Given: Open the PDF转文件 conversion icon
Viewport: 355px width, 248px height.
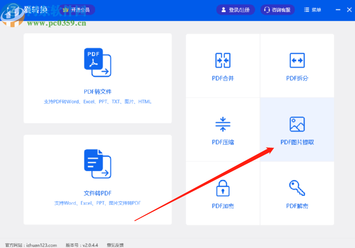Looking at the screenshot, I should [97, 63].
